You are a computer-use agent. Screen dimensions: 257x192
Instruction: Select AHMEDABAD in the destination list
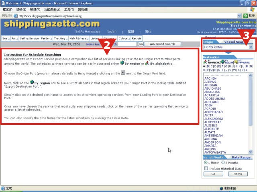[x=214, y=112]
